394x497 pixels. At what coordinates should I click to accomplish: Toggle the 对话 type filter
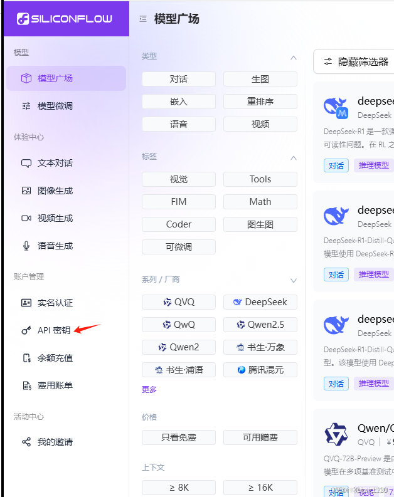(x=179, y=79)
